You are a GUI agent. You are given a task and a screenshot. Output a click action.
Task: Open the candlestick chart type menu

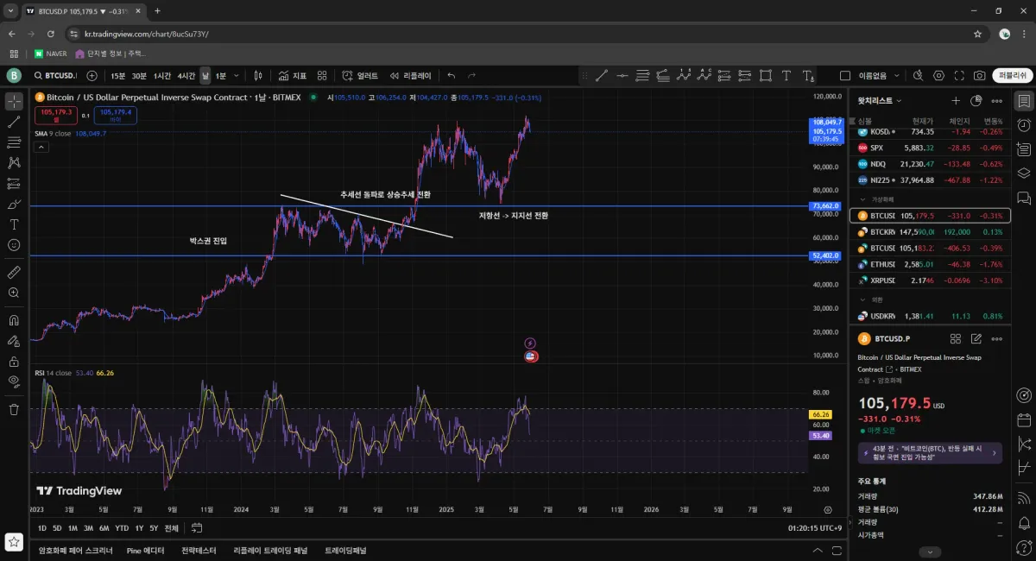click(256, 75)
